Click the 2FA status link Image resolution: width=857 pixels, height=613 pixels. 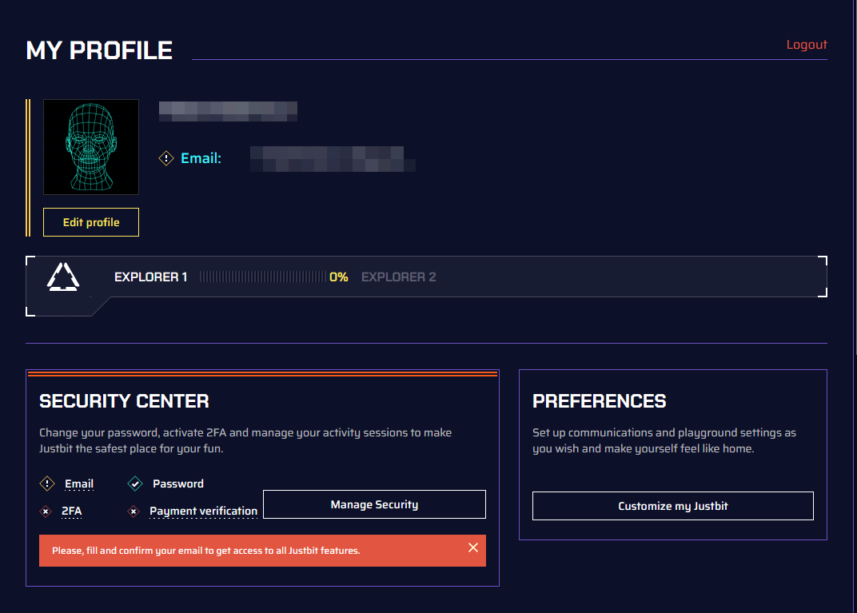pyautogui.click(x=72, y=511)
